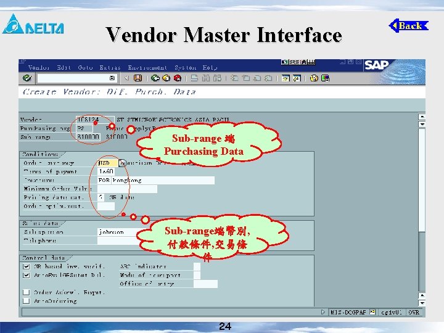The height and width of the screenshot is (333, 444).
Task: Enable Order Acknowl. Reqmt. checkbox
Action: [x=27, y=292]
